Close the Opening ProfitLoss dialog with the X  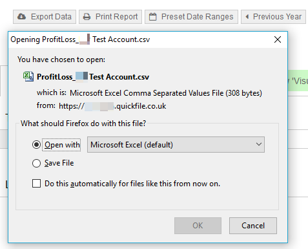tap(278, 39)
